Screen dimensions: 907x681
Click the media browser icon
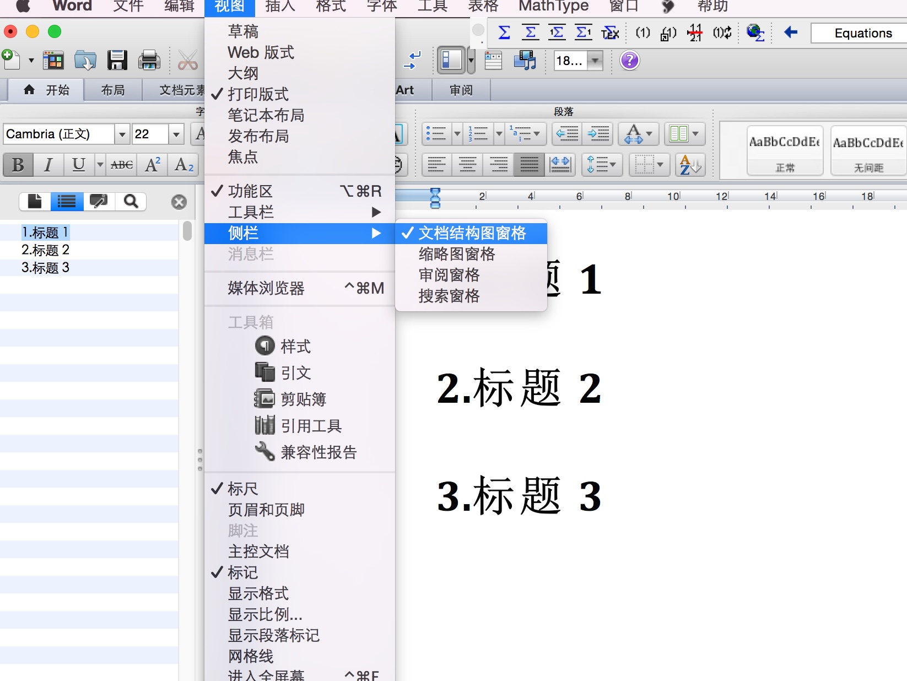[525, 60]
